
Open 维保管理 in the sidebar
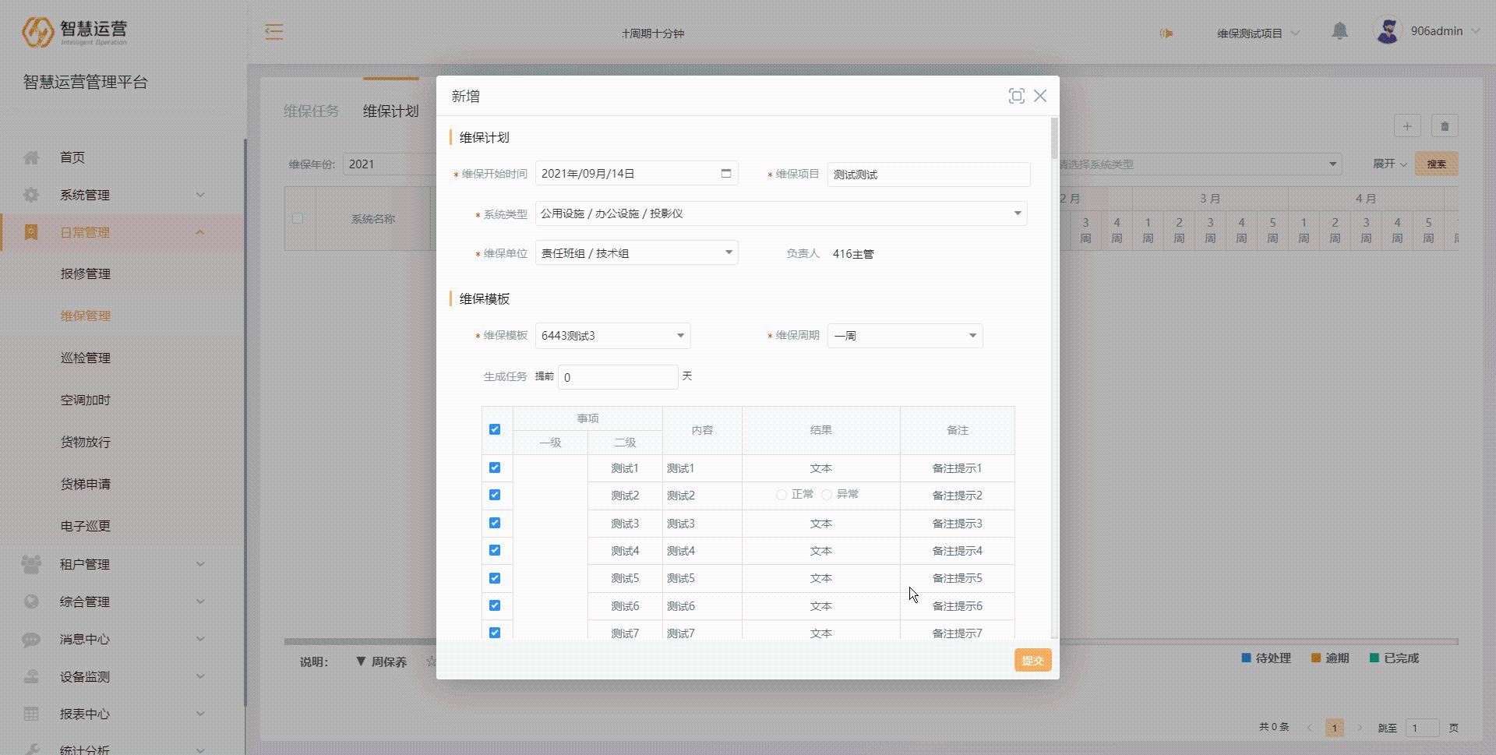86,316
